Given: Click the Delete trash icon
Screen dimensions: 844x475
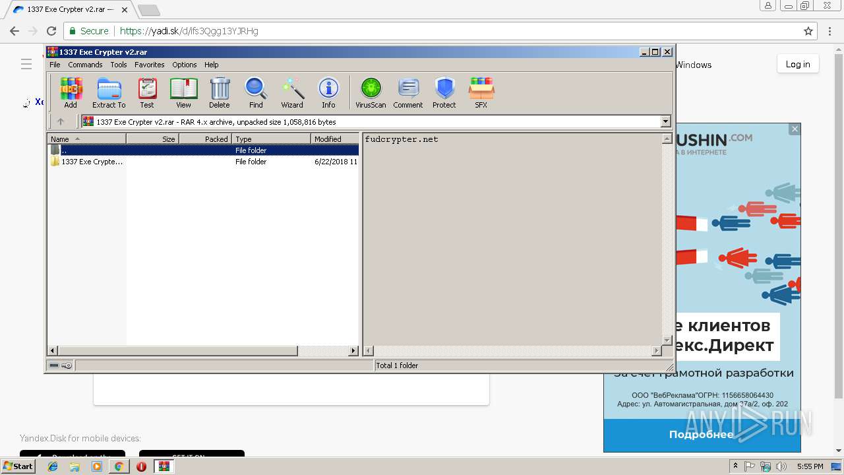Looking at the screenshot, I should (x=220, y=92).
